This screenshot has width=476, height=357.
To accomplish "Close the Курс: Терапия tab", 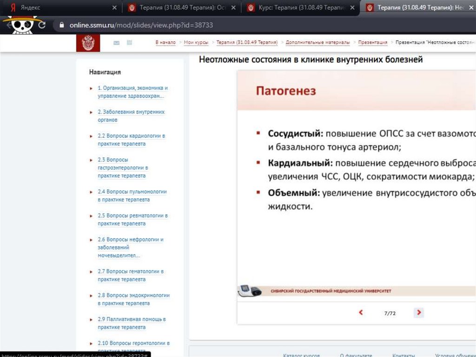I will tap(352, 7).
